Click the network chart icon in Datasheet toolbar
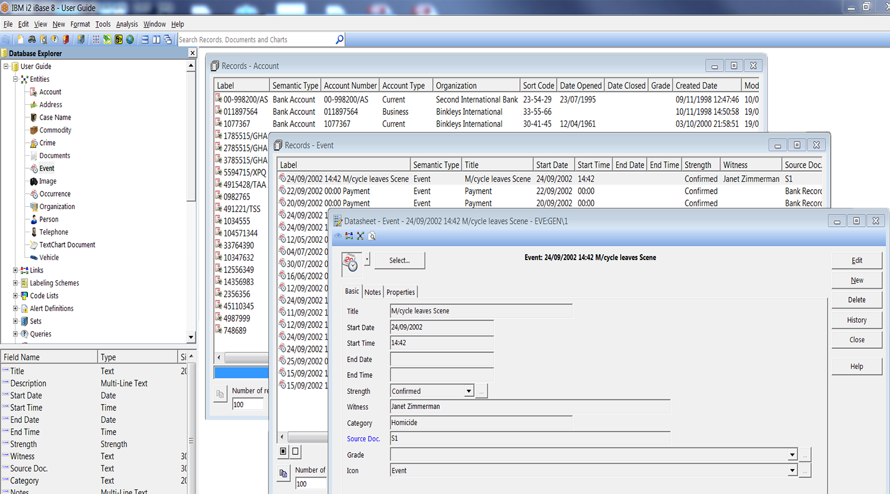 coord(360,236)
